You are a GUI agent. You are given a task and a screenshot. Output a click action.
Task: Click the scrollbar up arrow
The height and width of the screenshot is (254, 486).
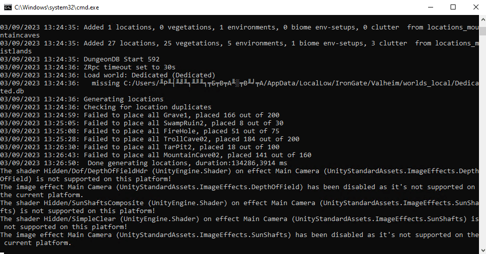click(x=481, y=19)
